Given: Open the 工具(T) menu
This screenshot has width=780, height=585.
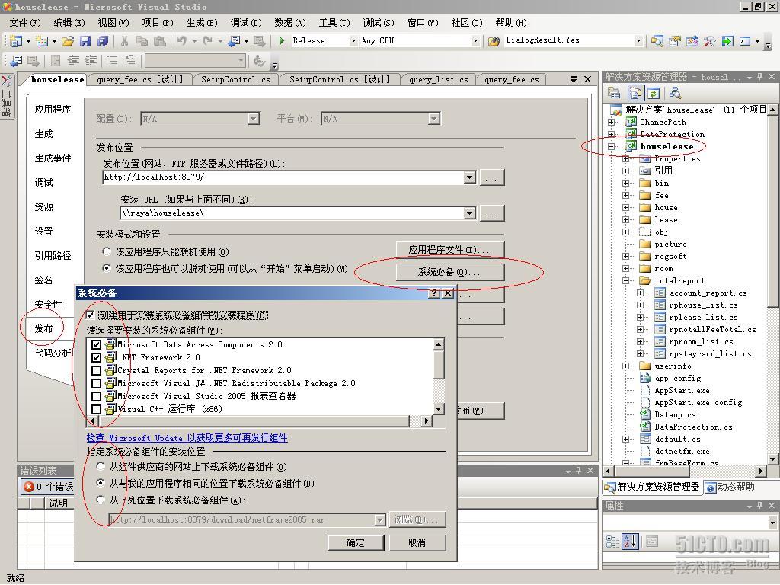Looking at the screenshot, I should pos(334,23).
